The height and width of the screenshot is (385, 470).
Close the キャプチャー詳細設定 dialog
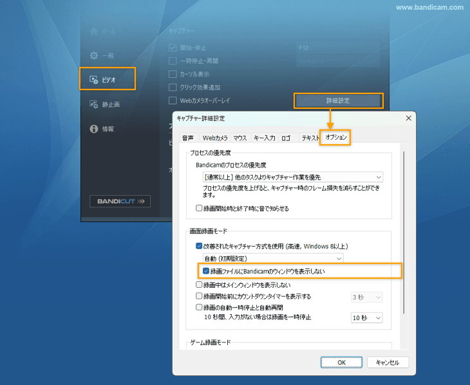pos(409,118)
